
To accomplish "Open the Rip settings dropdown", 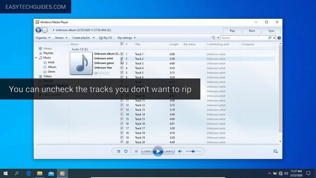I will coord(126,38).
